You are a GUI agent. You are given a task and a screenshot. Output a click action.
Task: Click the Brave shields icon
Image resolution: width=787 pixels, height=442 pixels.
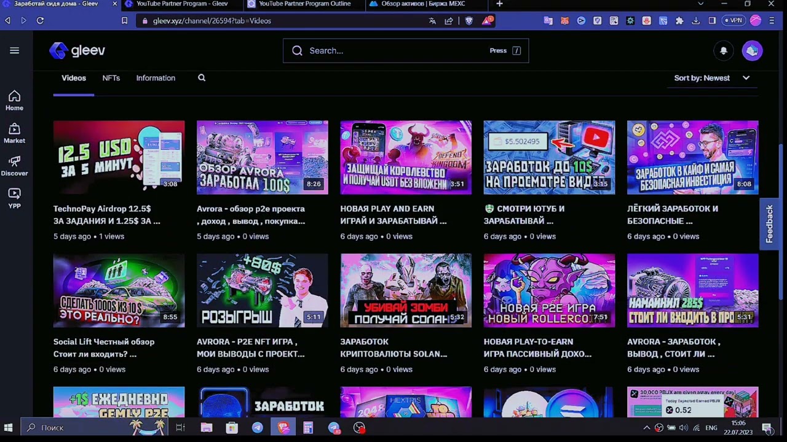pos(469,20)
